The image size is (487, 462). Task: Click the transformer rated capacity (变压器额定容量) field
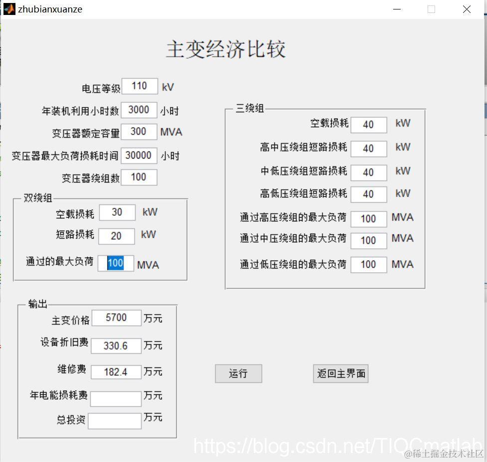(x=139, y=132)
